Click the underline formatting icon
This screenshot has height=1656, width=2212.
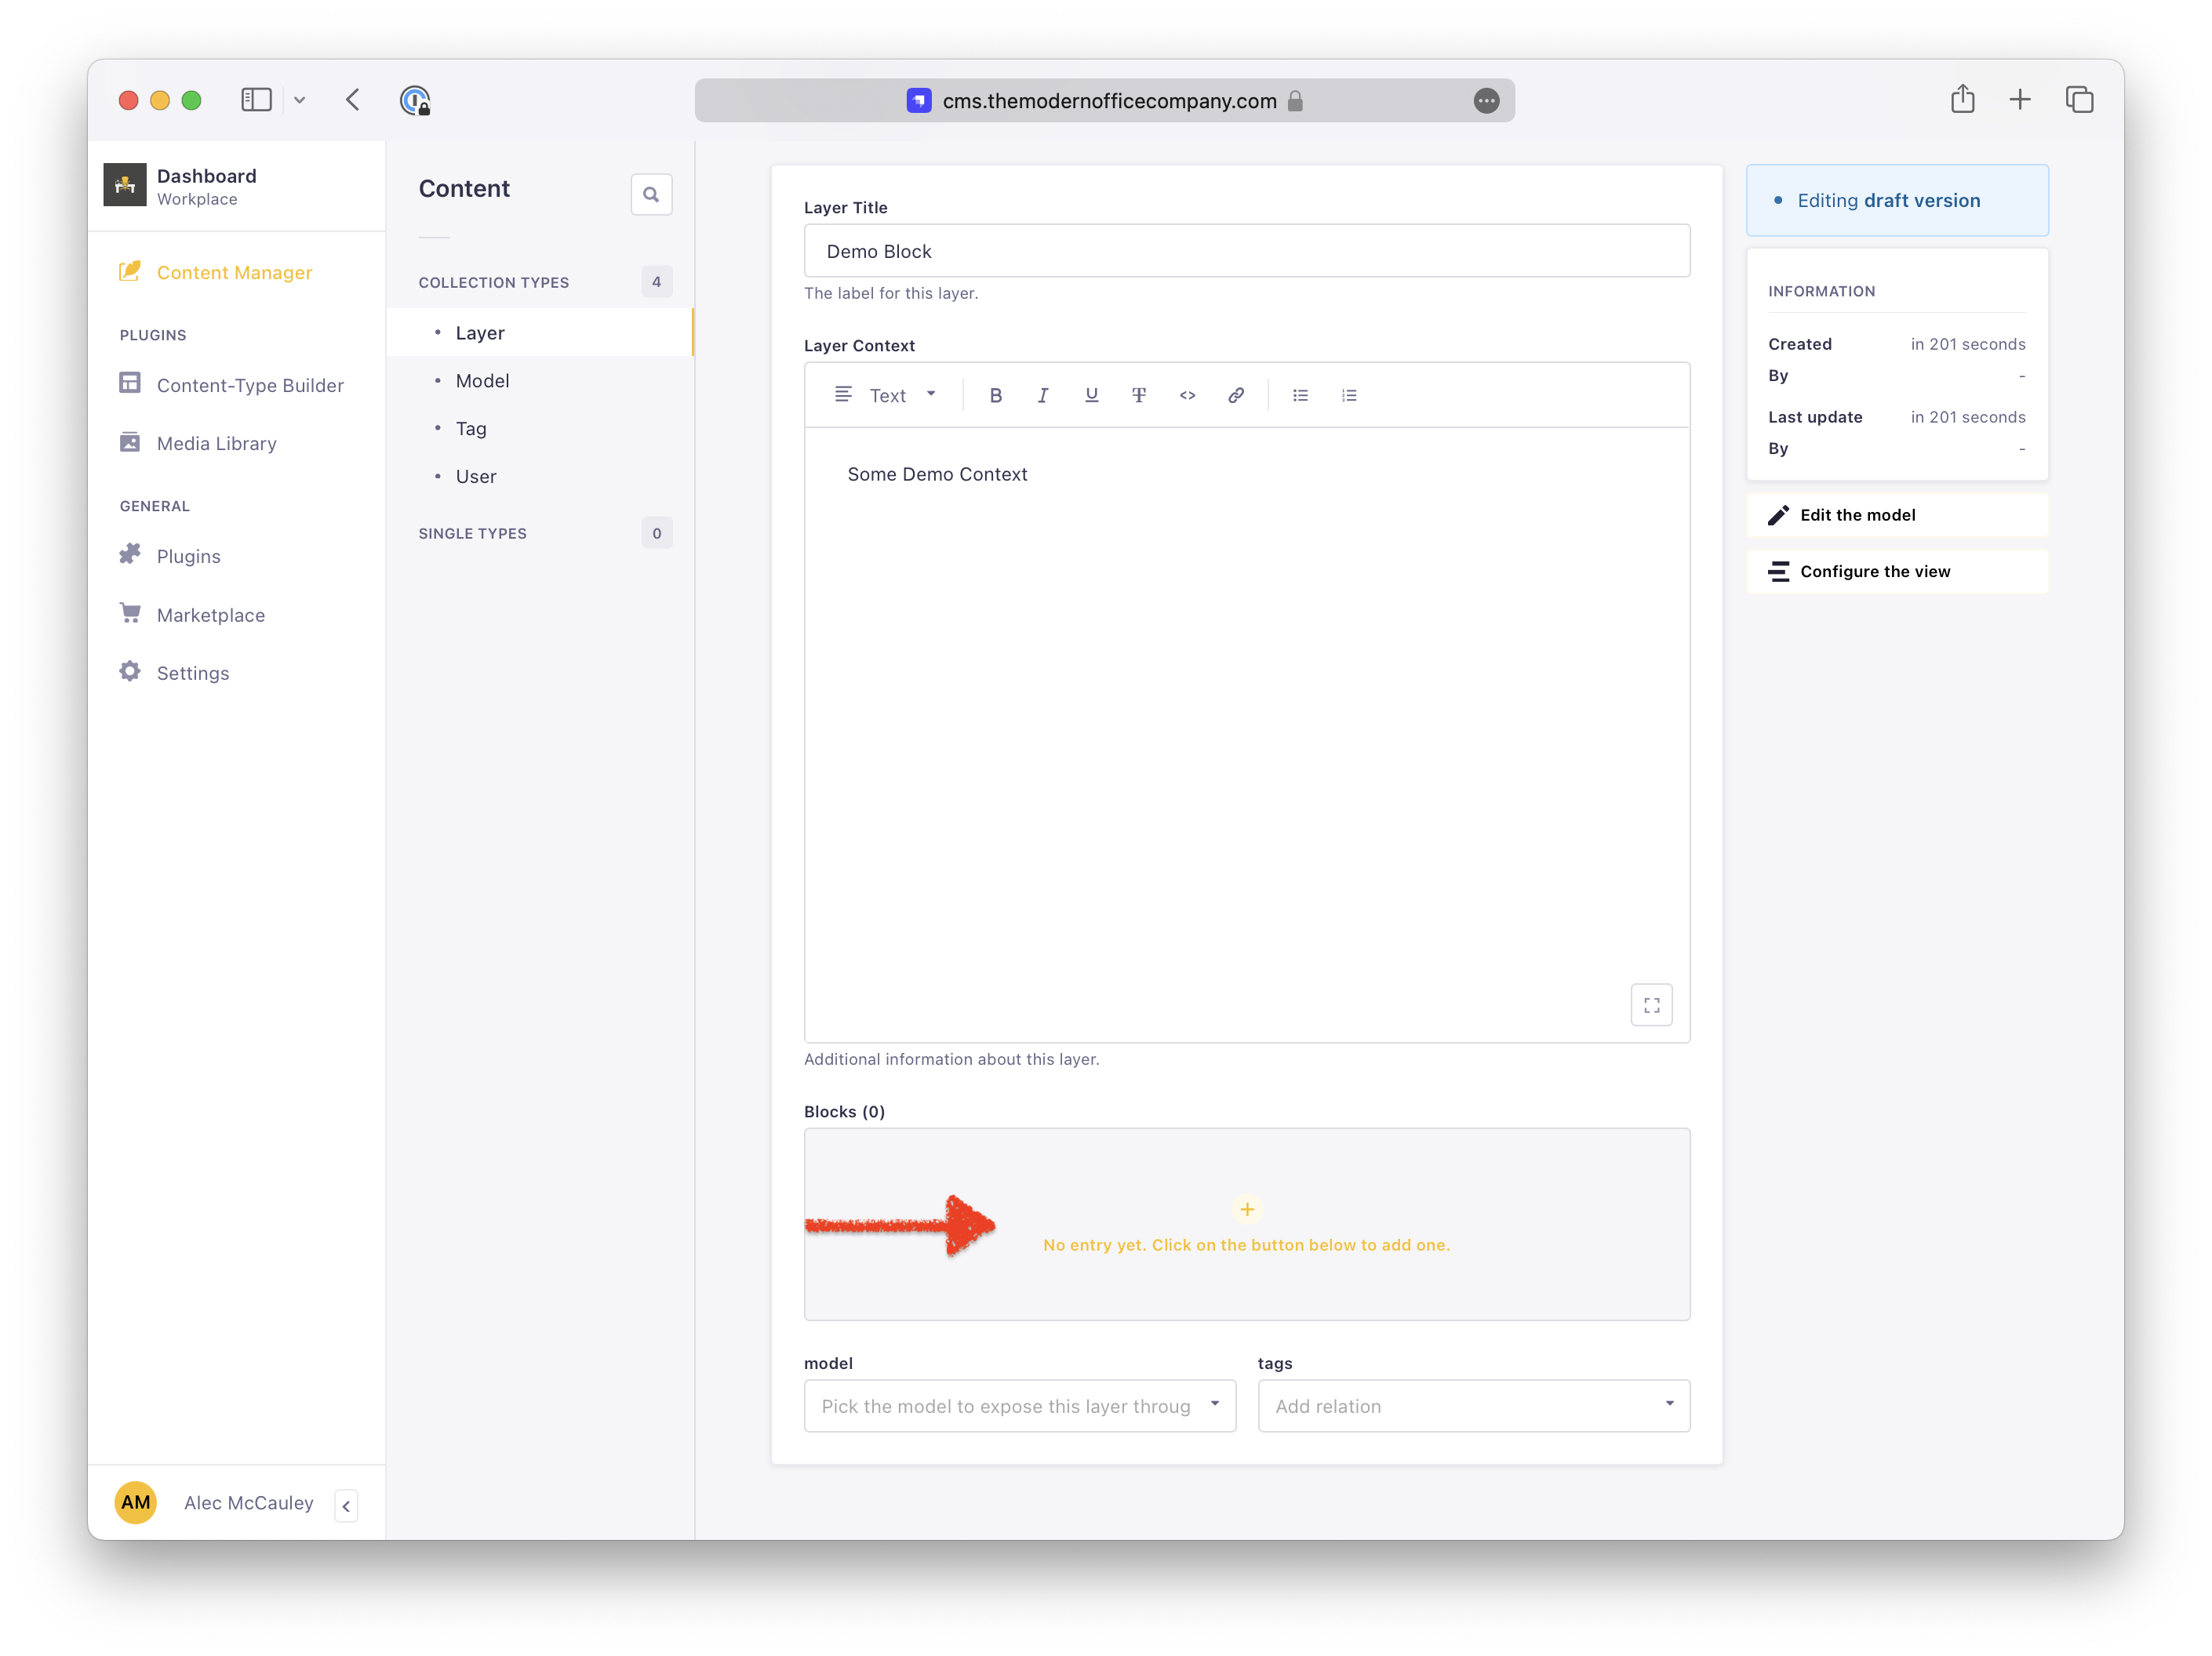(1091, 394)
